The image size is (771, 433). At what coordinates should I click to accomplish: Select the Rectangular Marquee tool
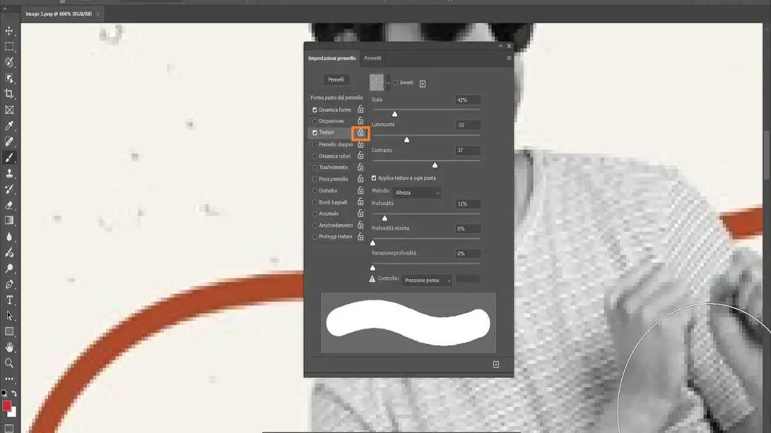point(9,46)
